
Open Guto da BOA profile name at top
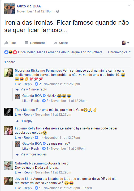click(x=29, y=6)
